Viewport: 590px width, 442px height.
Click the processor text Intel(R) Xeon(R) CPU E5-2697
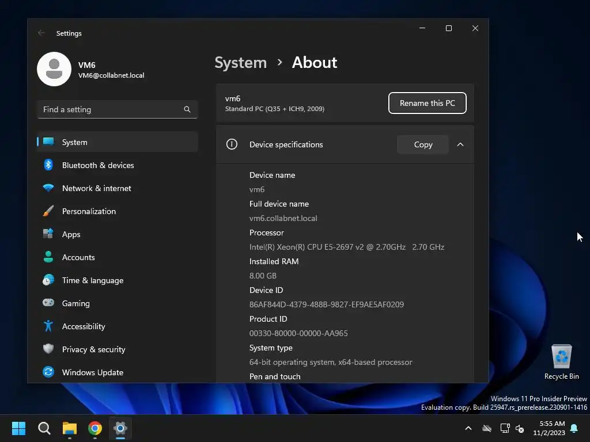click(x=302, y=247)
